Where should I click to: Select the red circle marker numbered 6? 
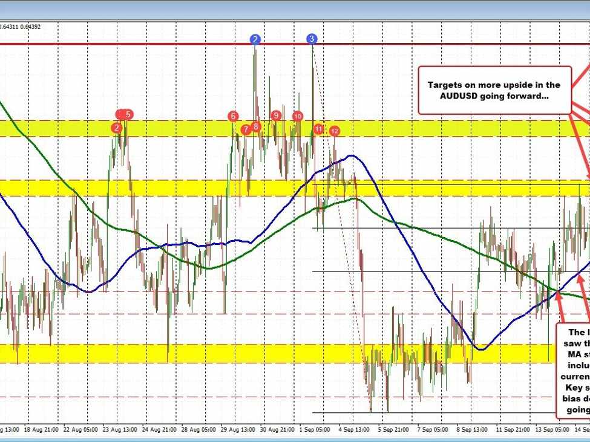click(233, 116)
